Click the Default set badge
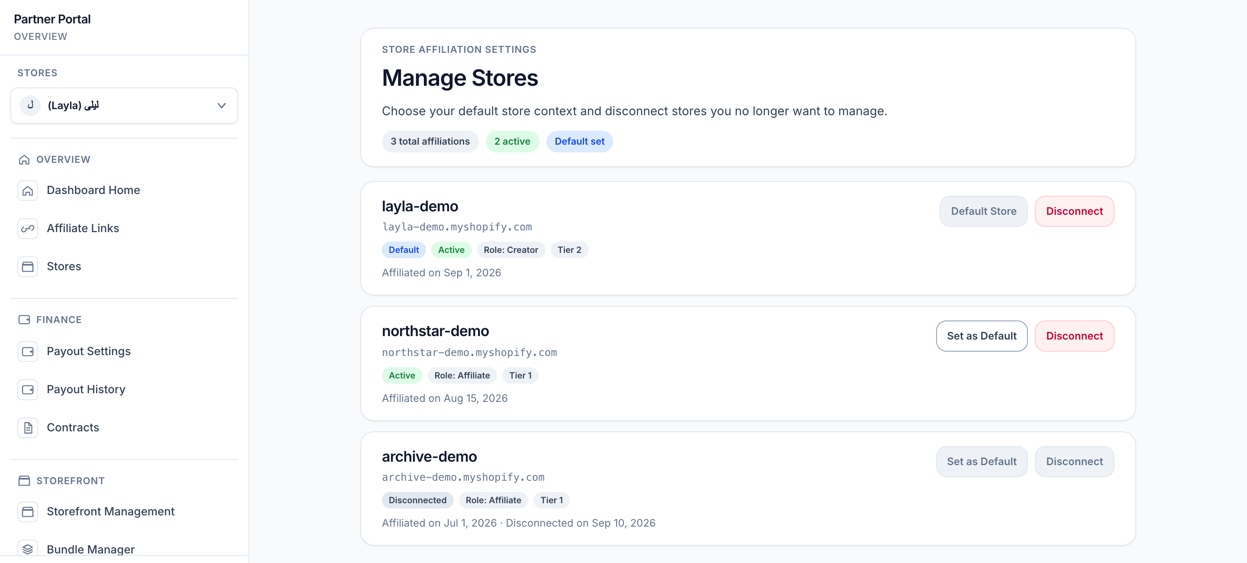This screenshot has width=1247, height=563. coord(579,142)
